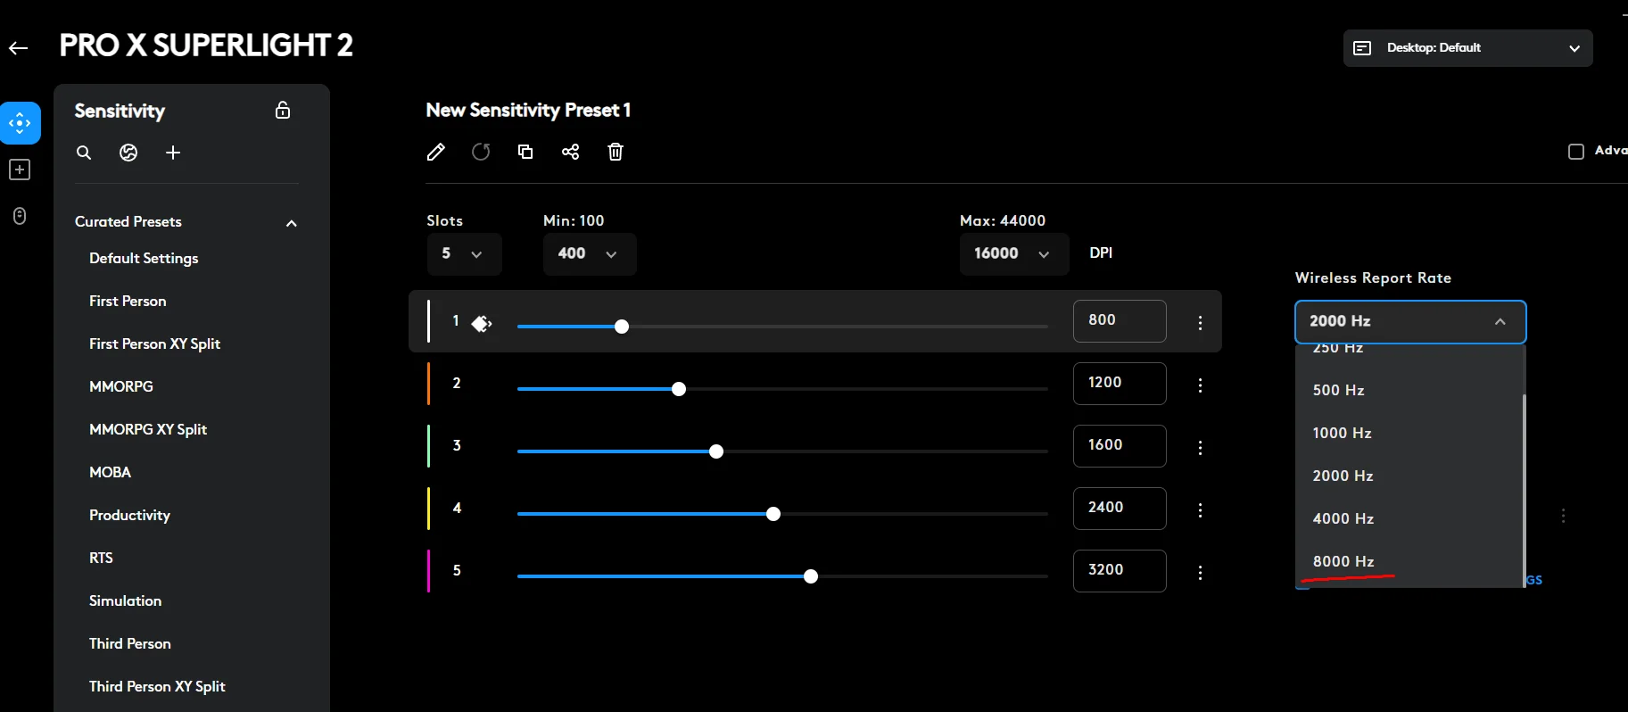Select the MMORPG XY Split preset

[148, 430]
